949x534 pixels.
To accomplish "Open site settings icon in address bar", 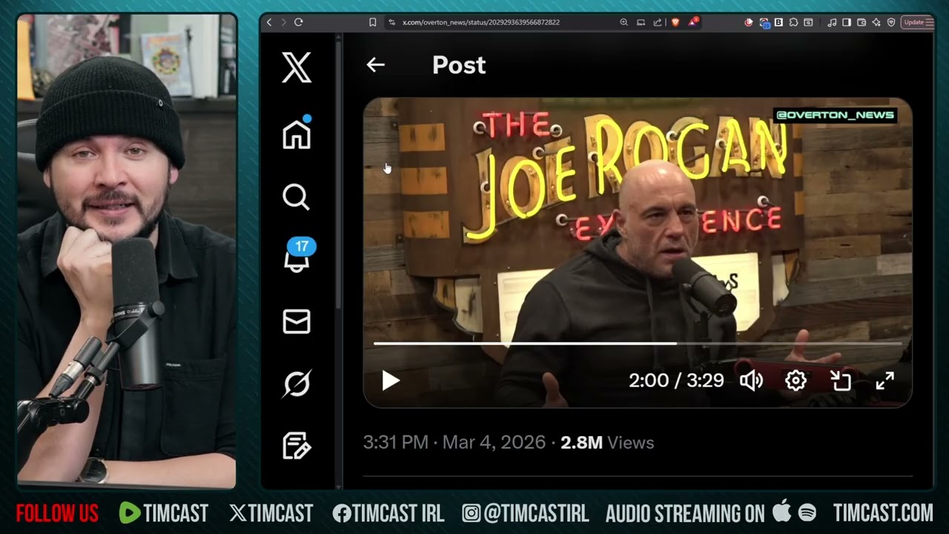I will tap(391, 22).
